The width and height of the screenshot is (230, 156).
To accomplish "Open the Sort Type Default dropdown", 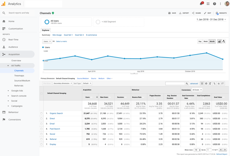I will tap(87, 83).
